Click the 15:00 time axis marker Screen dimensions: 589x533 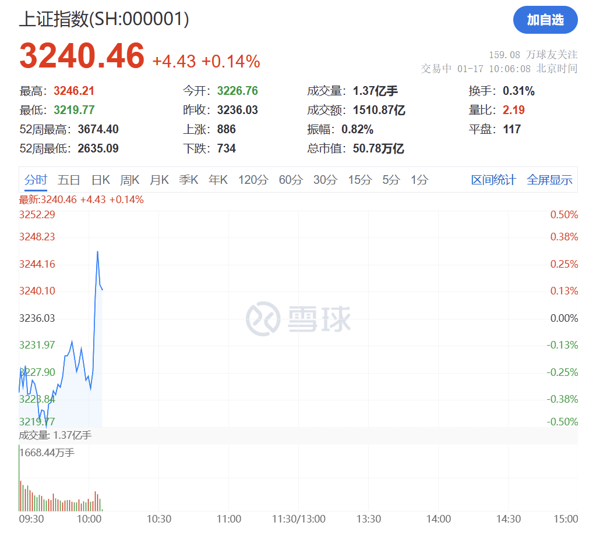pyautogui.click(x=566, y=519)
